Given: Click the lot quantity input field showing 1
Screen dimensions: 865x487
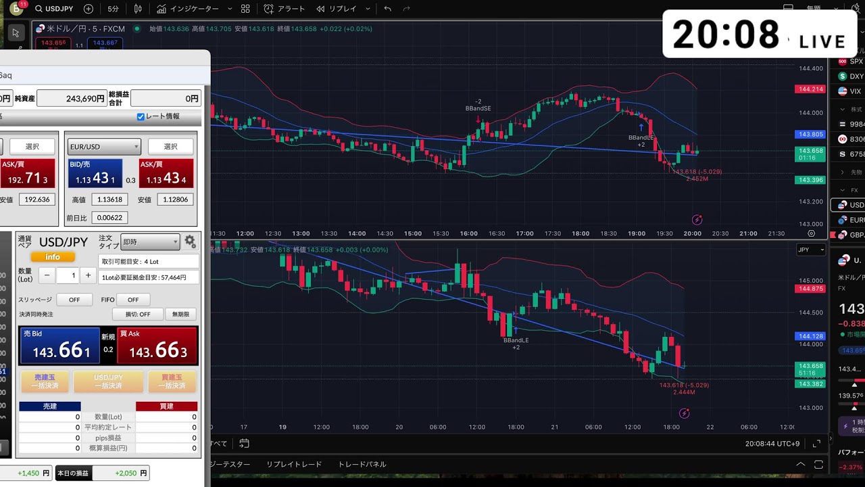Looking at the screenshot, I should click(x=68, y=275).
